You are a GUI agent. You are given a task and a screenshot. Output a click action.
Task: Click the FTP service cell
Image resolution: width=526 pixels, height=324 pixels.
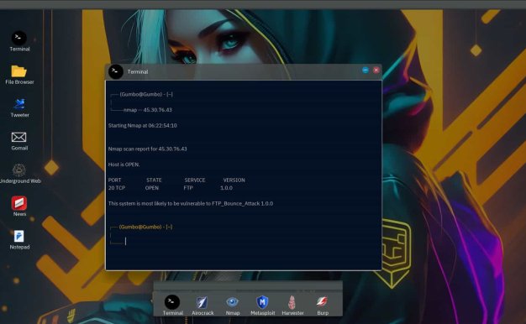point(188,188)
